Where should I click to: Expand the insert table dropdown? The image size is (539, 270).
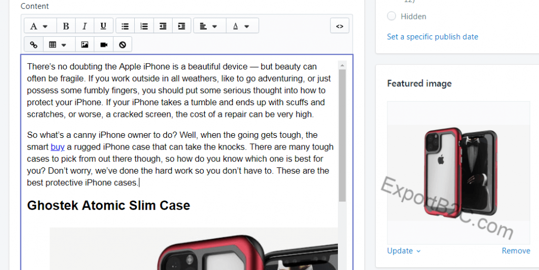[x=57, y=45]
